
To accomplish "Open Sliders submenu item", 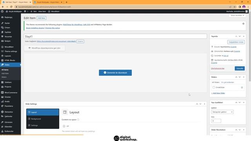I will (x=4, y=77).
